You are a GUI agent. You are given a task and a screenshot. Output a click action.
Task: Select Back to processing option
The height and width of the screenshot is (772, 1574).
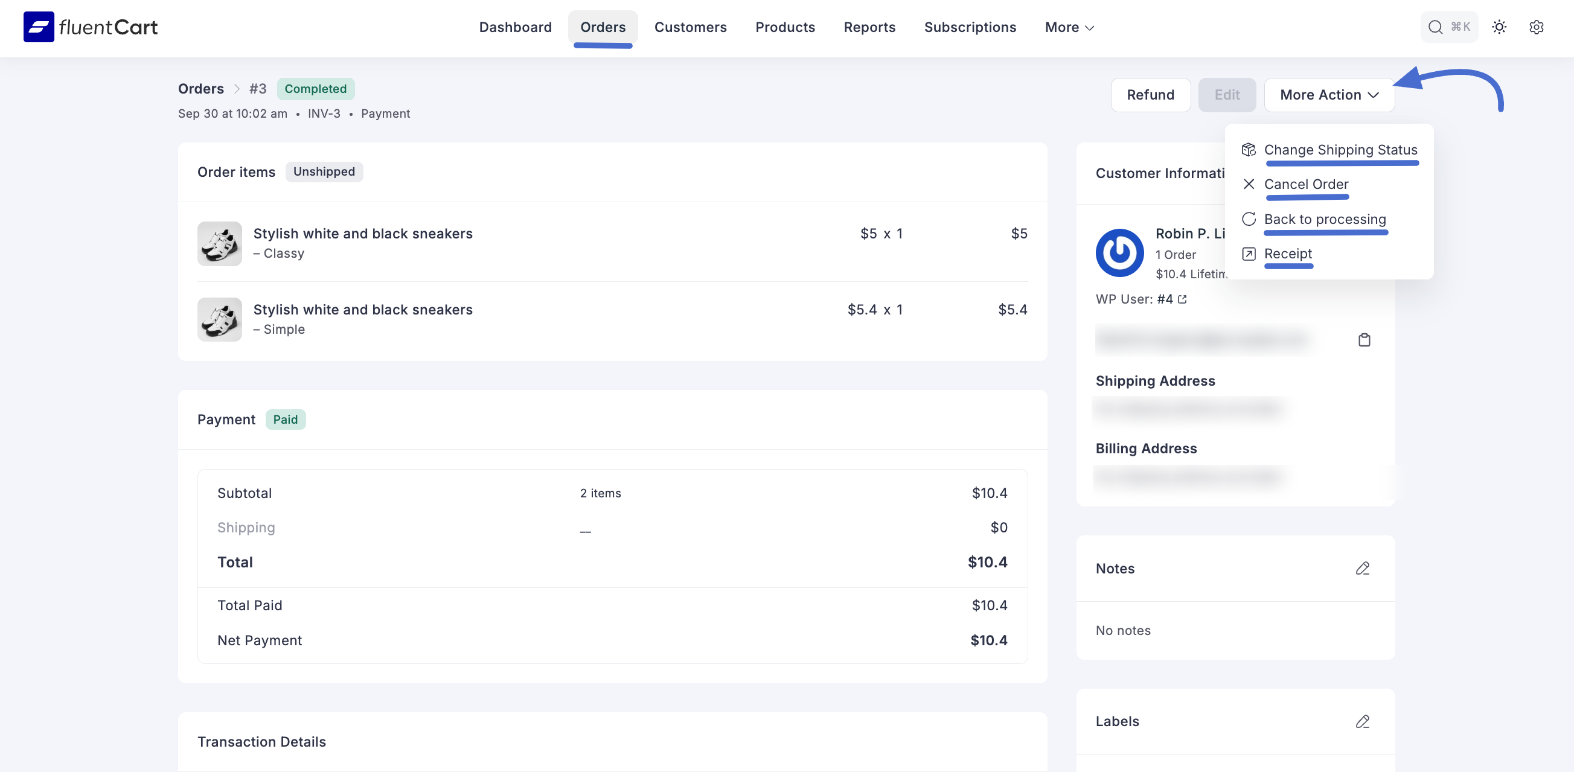(x=1324, y=219)
